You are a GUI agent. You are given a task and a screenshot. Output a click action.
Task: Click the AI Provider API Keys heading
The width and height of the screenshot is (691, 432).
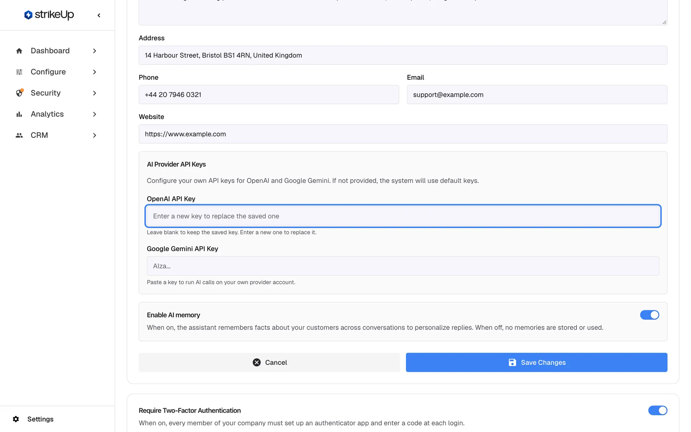click(x=176, y=164)
